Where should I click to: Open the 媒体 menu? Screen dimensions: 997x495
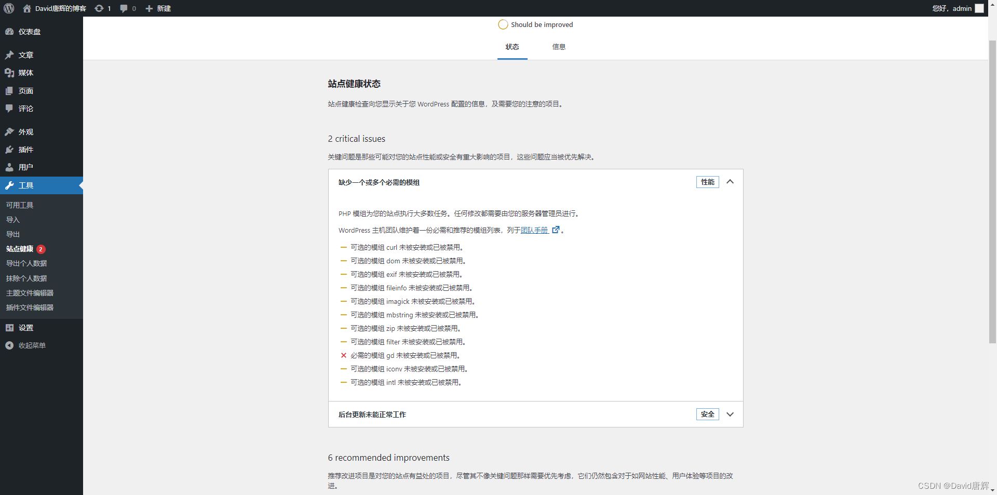click(42, 73)
